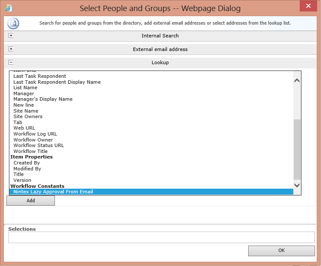Image resolution: width=321 pixels, height=266 pixels.
Task: Select Site Owners entry
Action: [x=28, y=116]
